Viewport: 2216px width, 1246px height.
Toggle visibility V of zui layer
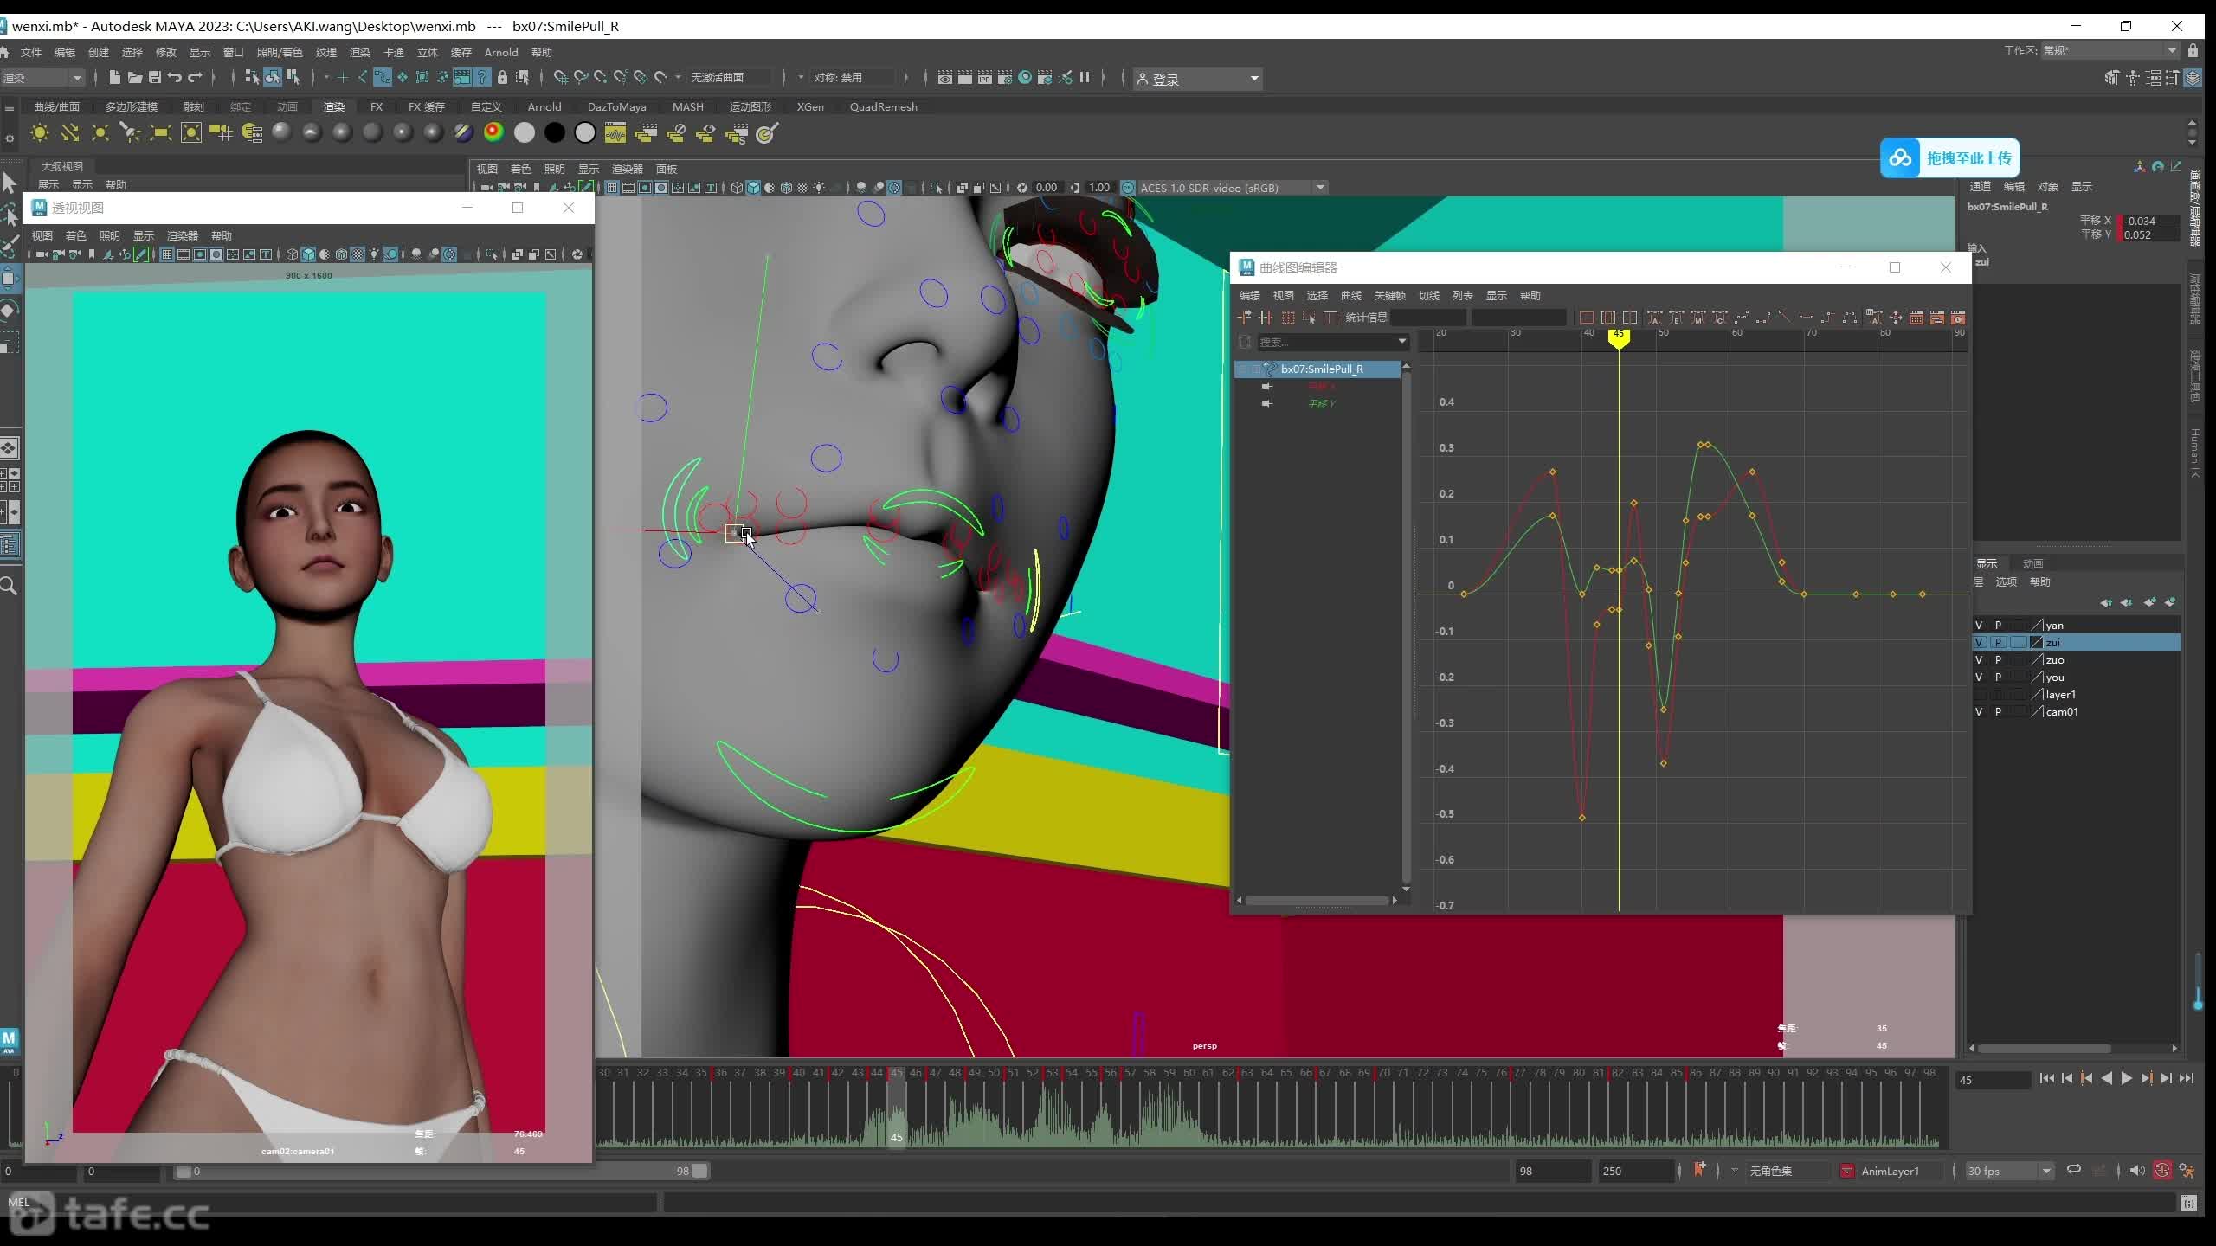point(1979,642)
